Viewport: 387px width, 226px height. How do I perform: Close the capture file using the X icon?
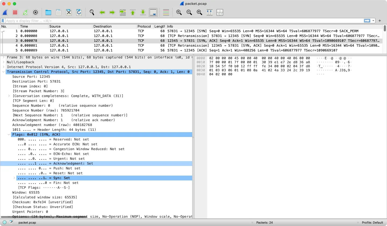(x=69, y=12)
